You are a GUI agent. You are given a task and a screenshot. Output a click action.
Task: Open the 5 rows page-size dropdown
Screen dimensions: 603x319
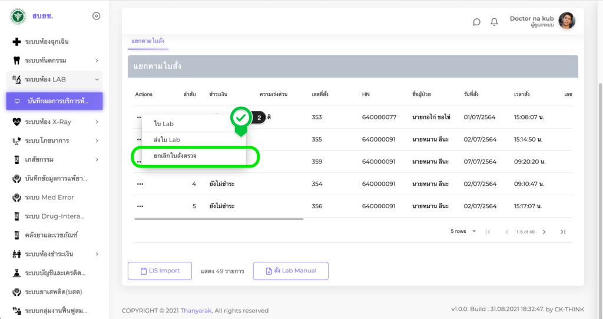[464, 232]
